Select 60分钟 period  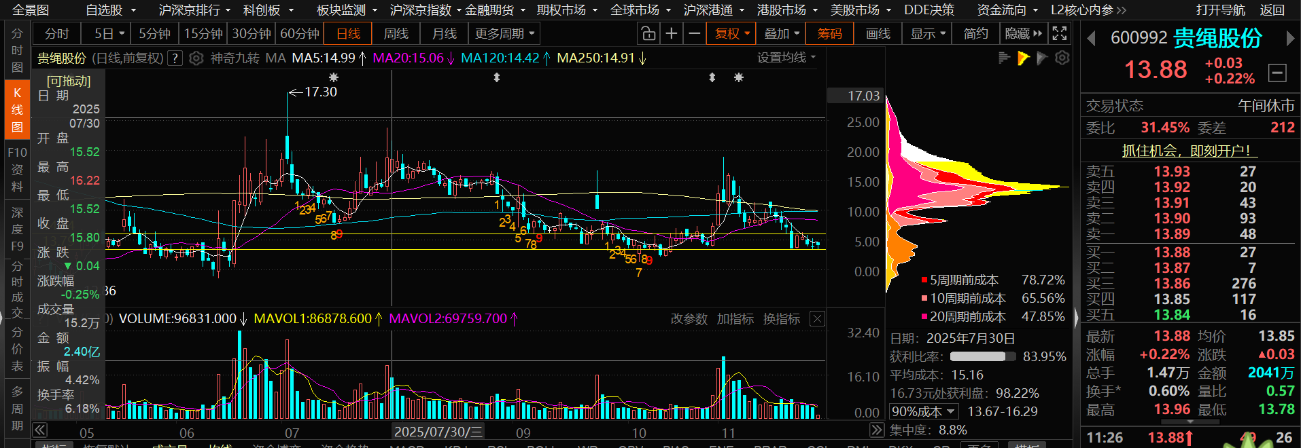click(299, 33)
